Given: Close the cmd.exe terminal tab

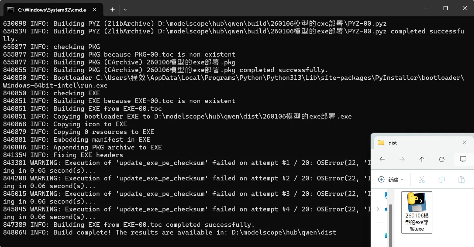Looking at the screenshot, I should coord(94,10).
